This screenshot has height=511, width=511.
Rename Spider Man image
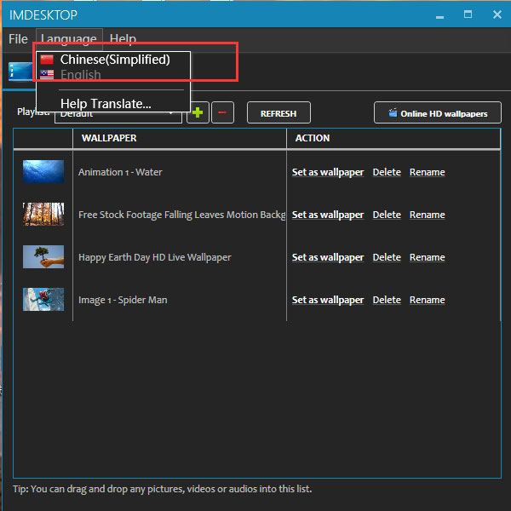pos(428,300)
